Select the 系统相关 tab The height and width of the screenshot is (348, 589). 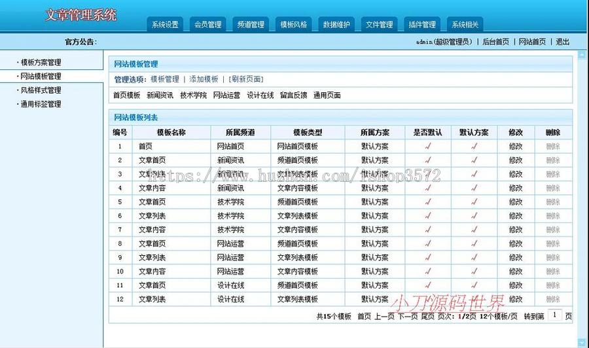point(465,24)
